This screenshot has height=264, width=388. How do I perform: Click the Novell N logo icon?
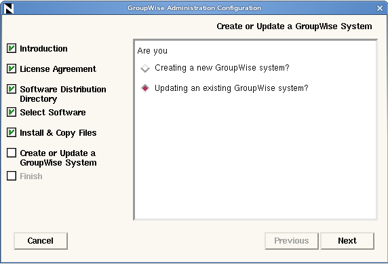click(x=9, y=8)
